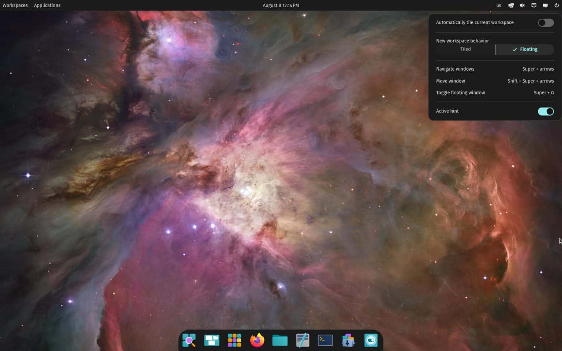This screenshot has width=562, height=351.
Task: Open Settings from the dock
Action: [x=371, y=340]
